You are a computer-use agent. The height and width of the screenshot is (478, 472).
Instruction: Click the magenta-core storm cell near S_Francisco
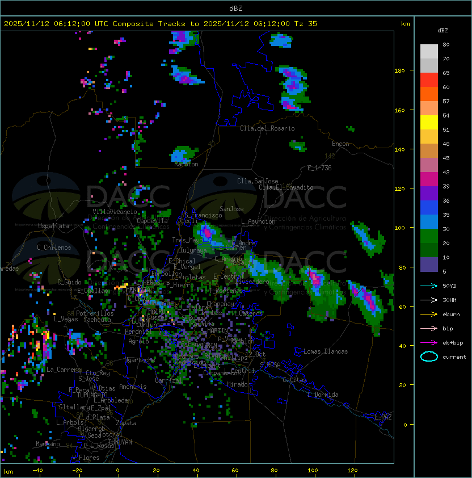pos(208,233)
